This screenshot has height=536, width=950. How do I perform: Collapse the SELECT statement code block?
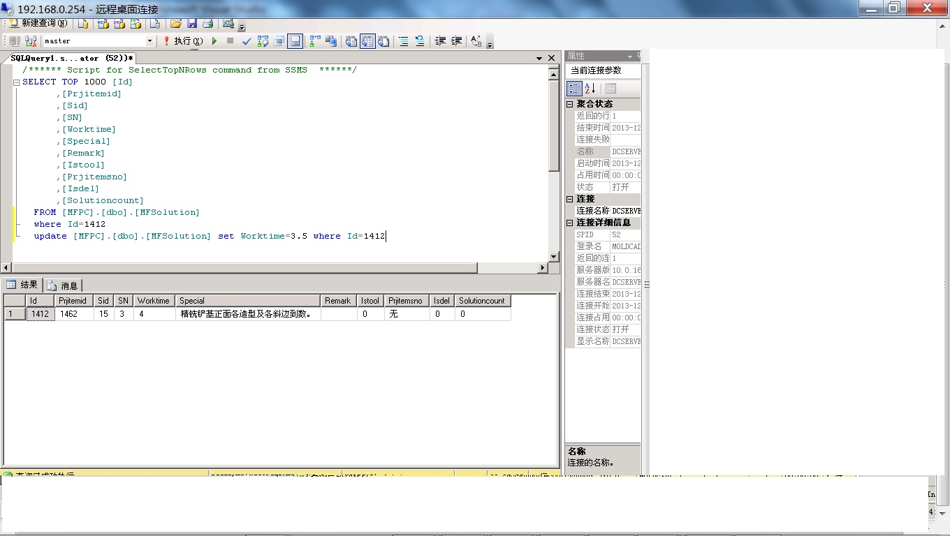click(16, 82)
